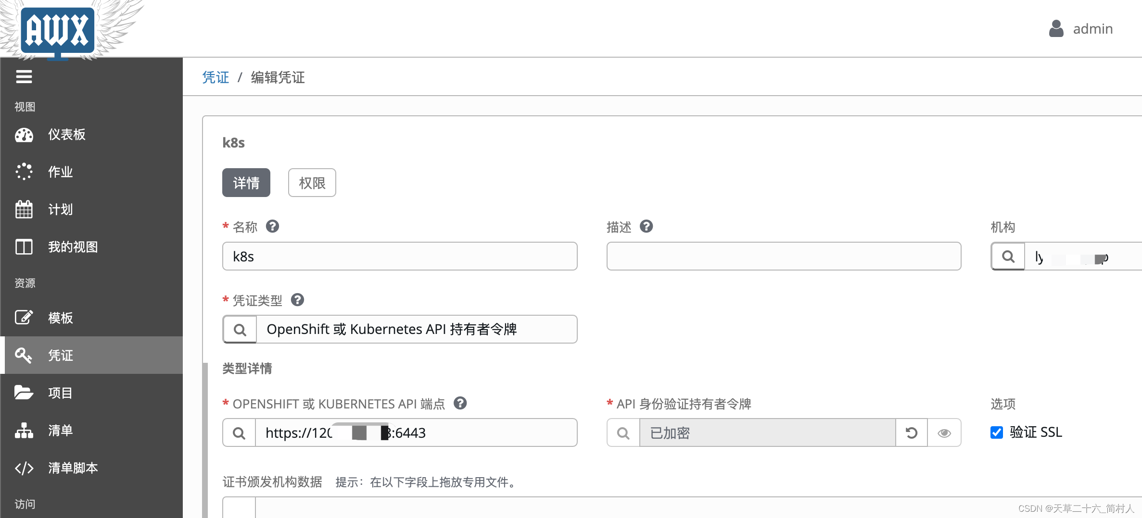This screenshot has height=518, width=1142.
Task: Click the 我的视图 columns icon
Action: 24,247
